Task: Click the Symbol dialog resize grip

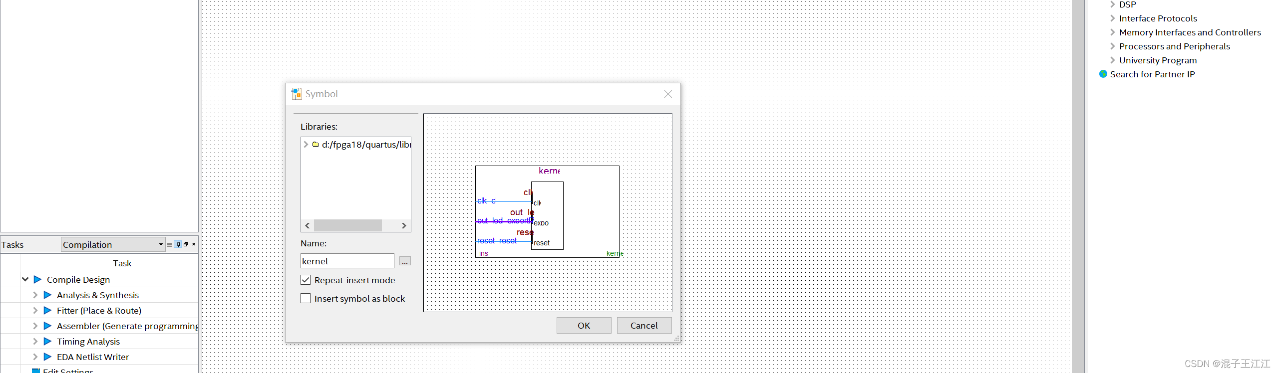Action: pos(676,339)
